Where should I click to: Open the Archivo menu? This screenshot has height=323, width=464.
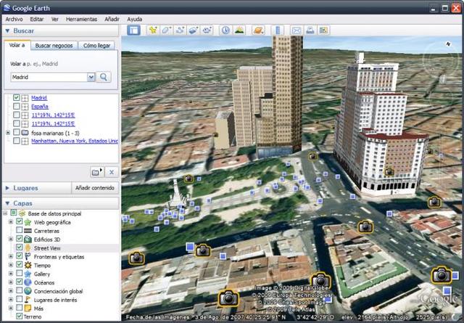(14, 20)
